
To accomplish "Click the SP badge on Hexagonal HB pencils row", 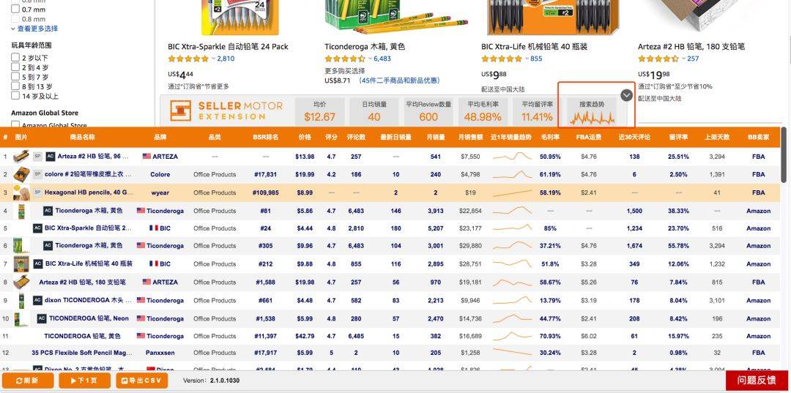I will [37, 192].
